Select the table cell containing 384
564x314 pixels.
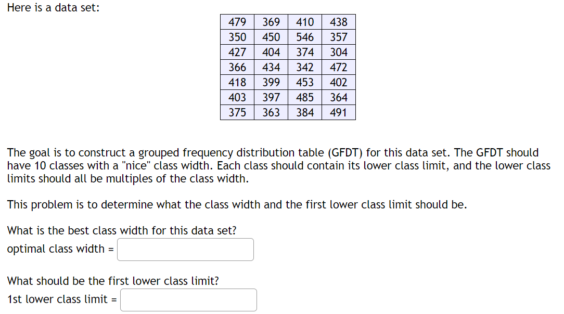[x=305, y=112]
